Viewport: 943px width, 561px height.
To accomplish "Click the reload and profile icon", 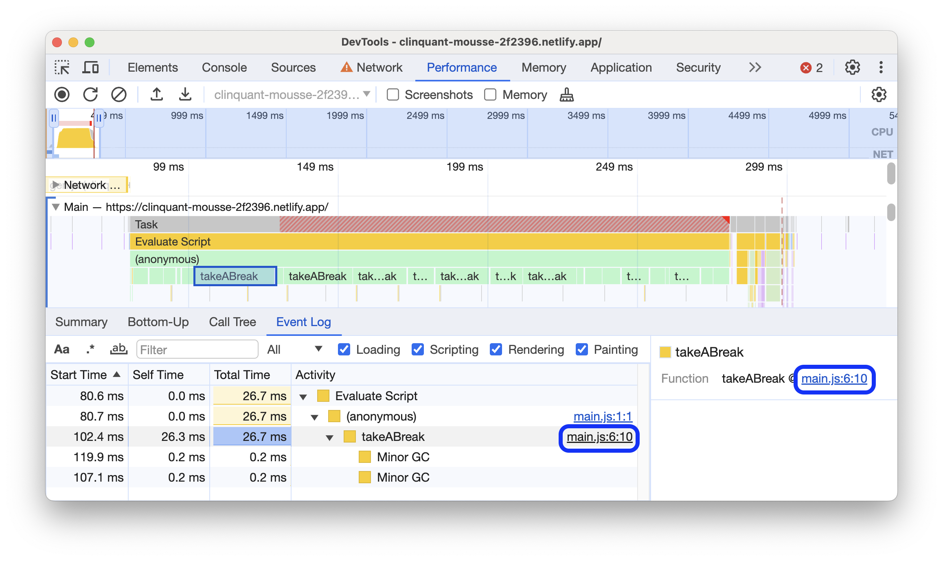I will click(91, 94).
